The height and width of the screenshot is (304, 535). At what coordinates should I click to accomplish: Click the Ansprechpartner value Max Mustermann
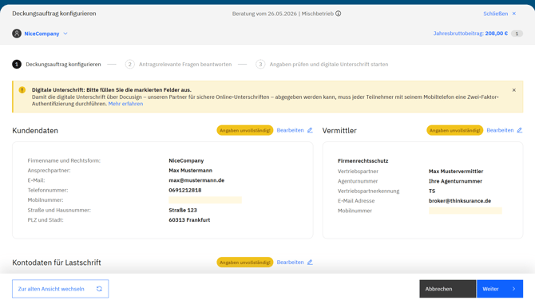coord(190,171)
